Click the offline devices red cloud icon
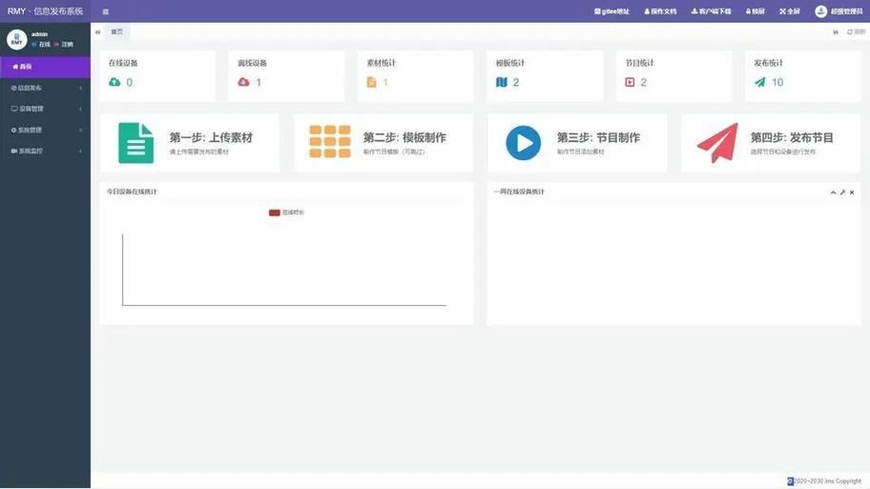The image size is (870, 489). point(243,83)
